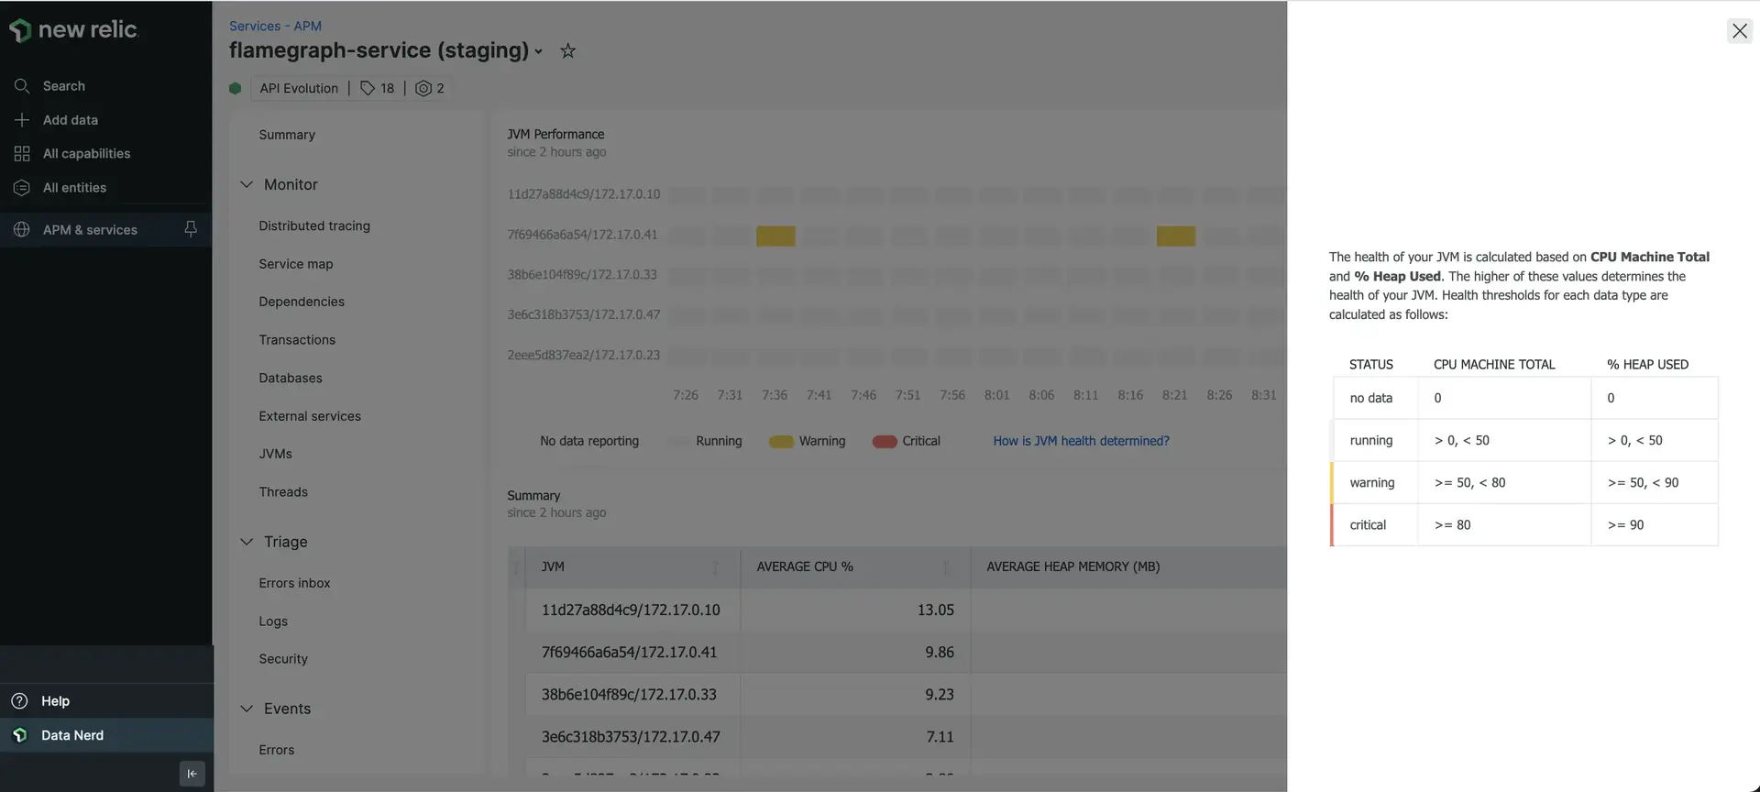Favorite flamegraph-service with the star icon
The image size is (1760, 792).
pyautogui.click(x=568, y=51)
